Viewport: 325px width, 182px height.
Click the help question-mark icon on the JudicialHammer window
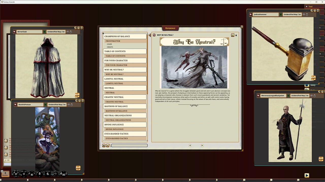[315, 11]
